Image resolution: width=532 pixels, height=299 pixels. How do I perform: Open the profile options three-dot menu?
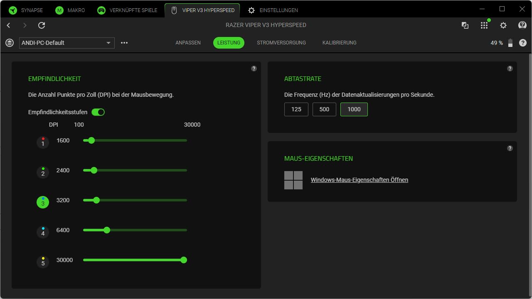[124, 43]
